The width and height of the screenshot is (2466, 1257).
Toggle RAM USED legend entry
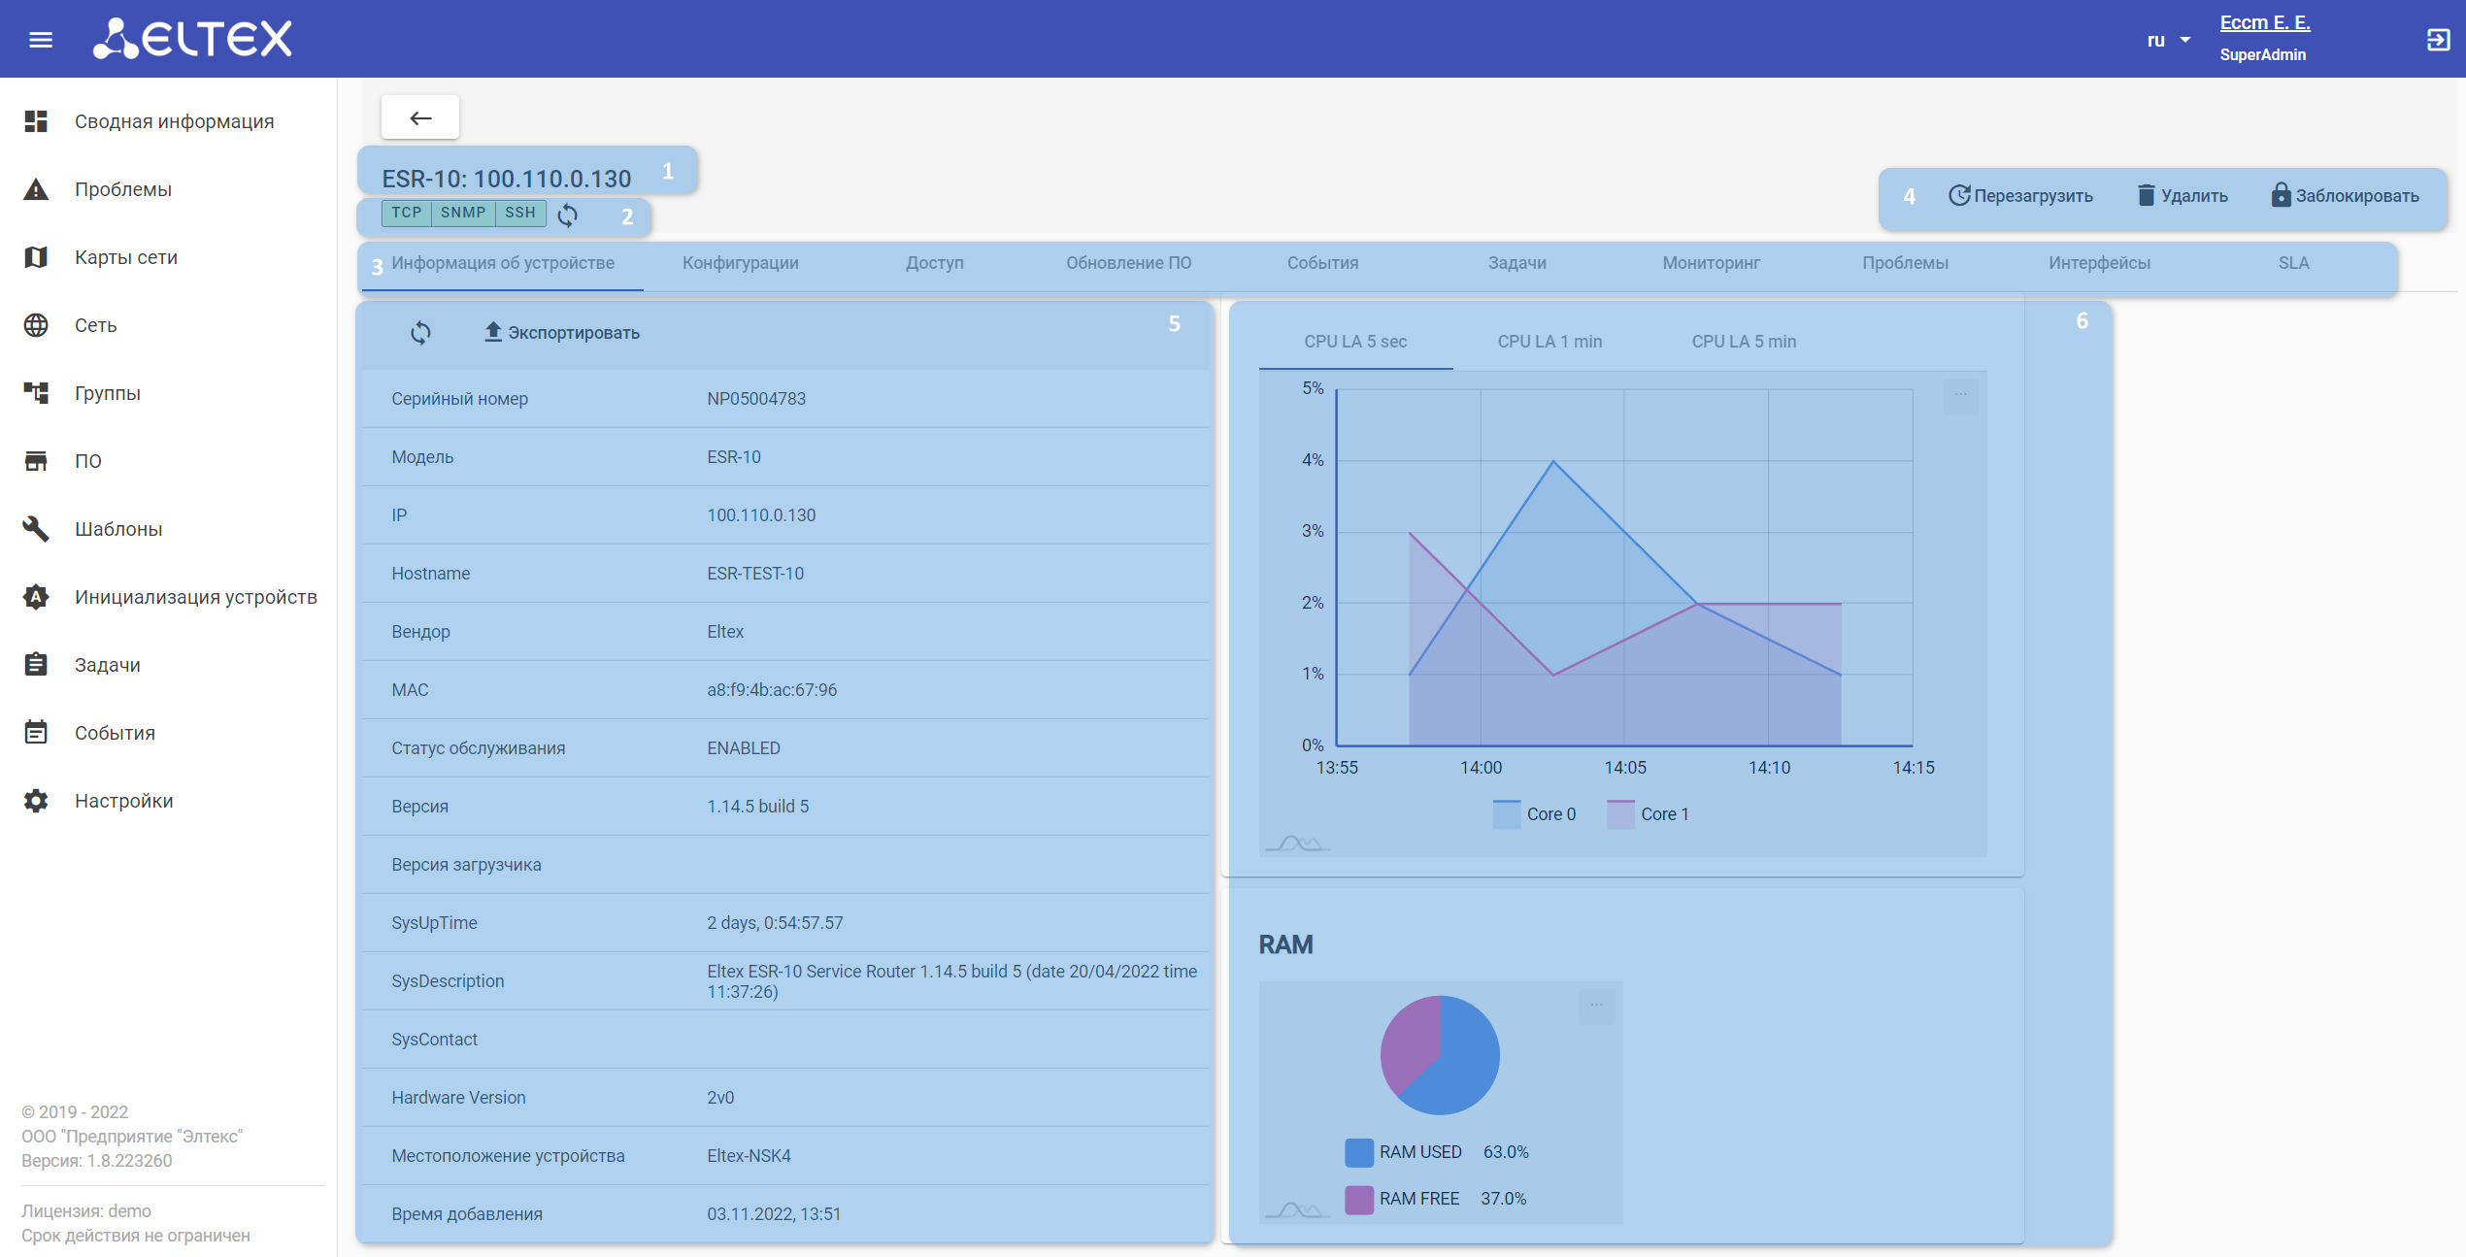click(1419, 1152)
